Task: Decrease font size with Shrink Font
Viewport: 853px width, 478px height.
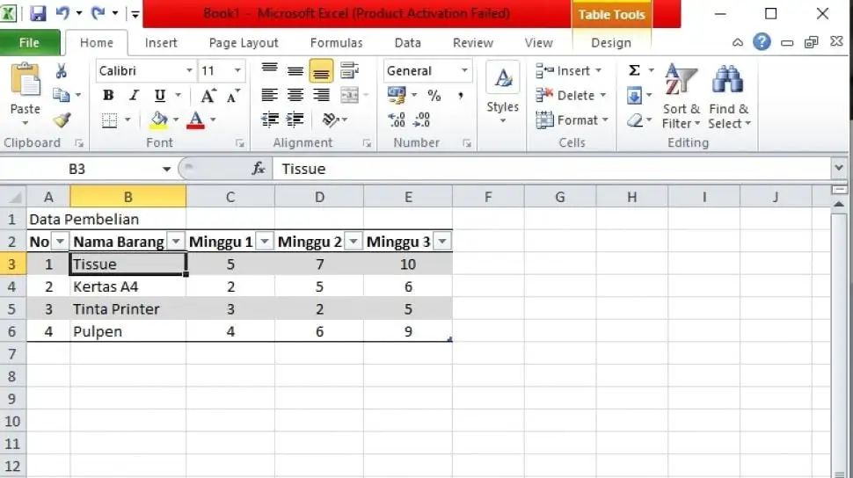Action: pyautogui.click(x=233, y=96)
